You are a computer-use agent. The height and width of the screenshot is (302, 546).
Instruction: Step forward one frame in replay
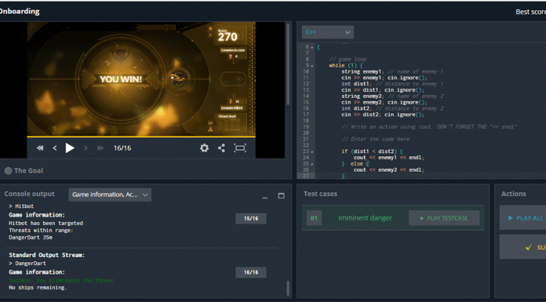(86, 148)
